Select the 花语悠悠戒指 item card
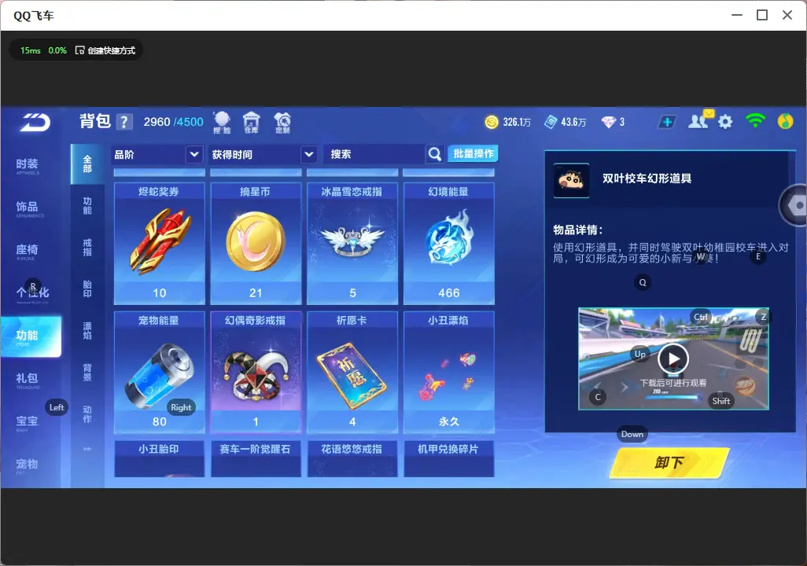The height and width of the screenshot is (566, 807). point(352,458)
